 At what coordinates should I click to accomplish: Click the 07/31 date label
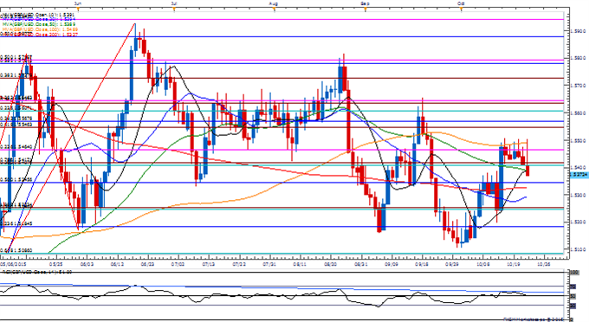269,264
